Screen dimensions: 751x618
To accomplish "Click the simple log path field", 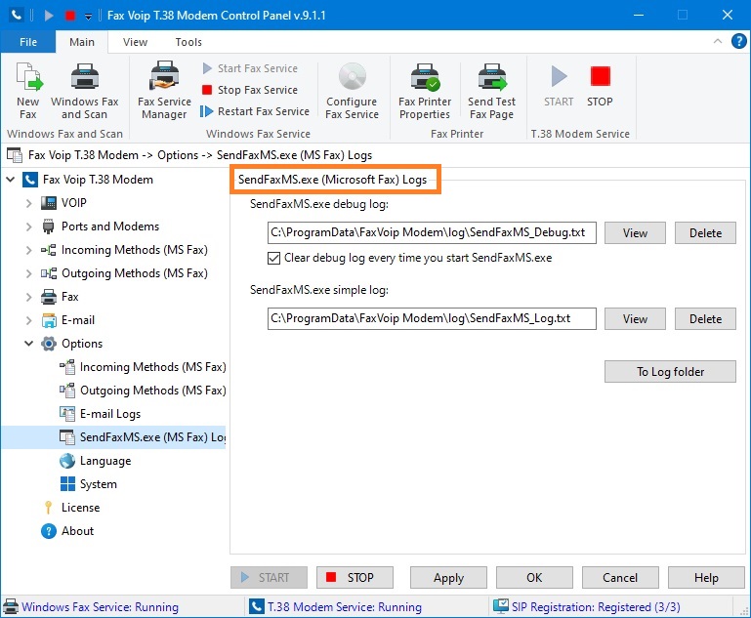I will pos(432,319).
